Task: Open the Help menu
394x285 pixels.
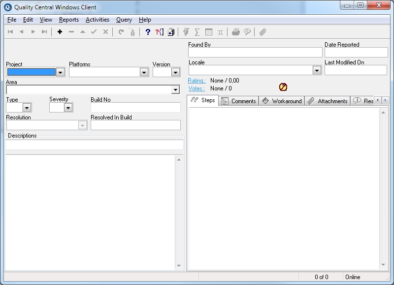Action: tap(145, 20)
